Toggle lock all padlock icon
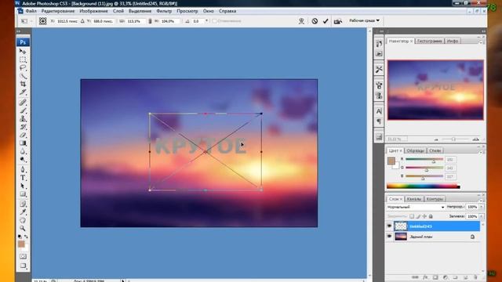This screenshot has width=502, height=282. (431, 216)
